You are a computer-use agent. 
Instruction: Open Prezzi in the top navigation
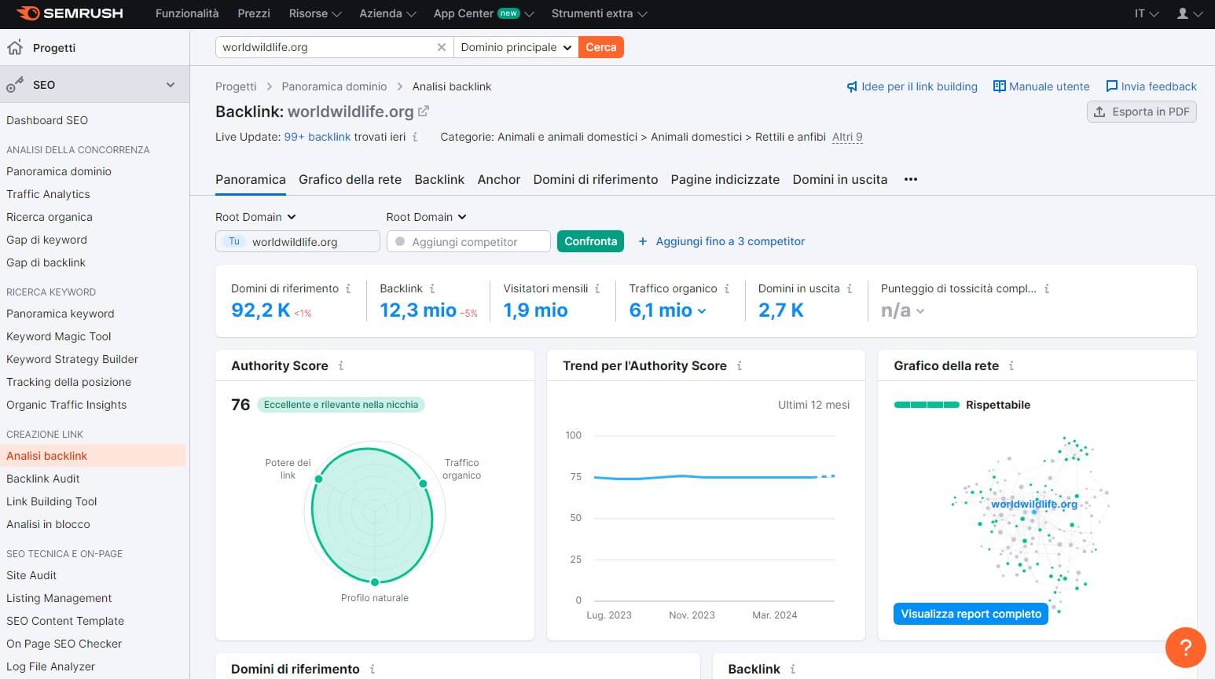tap(254, 13)
